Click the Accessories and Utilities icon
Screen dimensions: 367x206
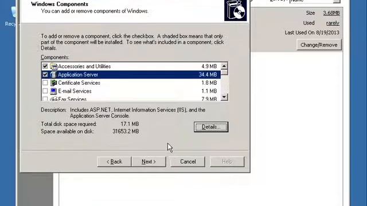click(53, 66)
